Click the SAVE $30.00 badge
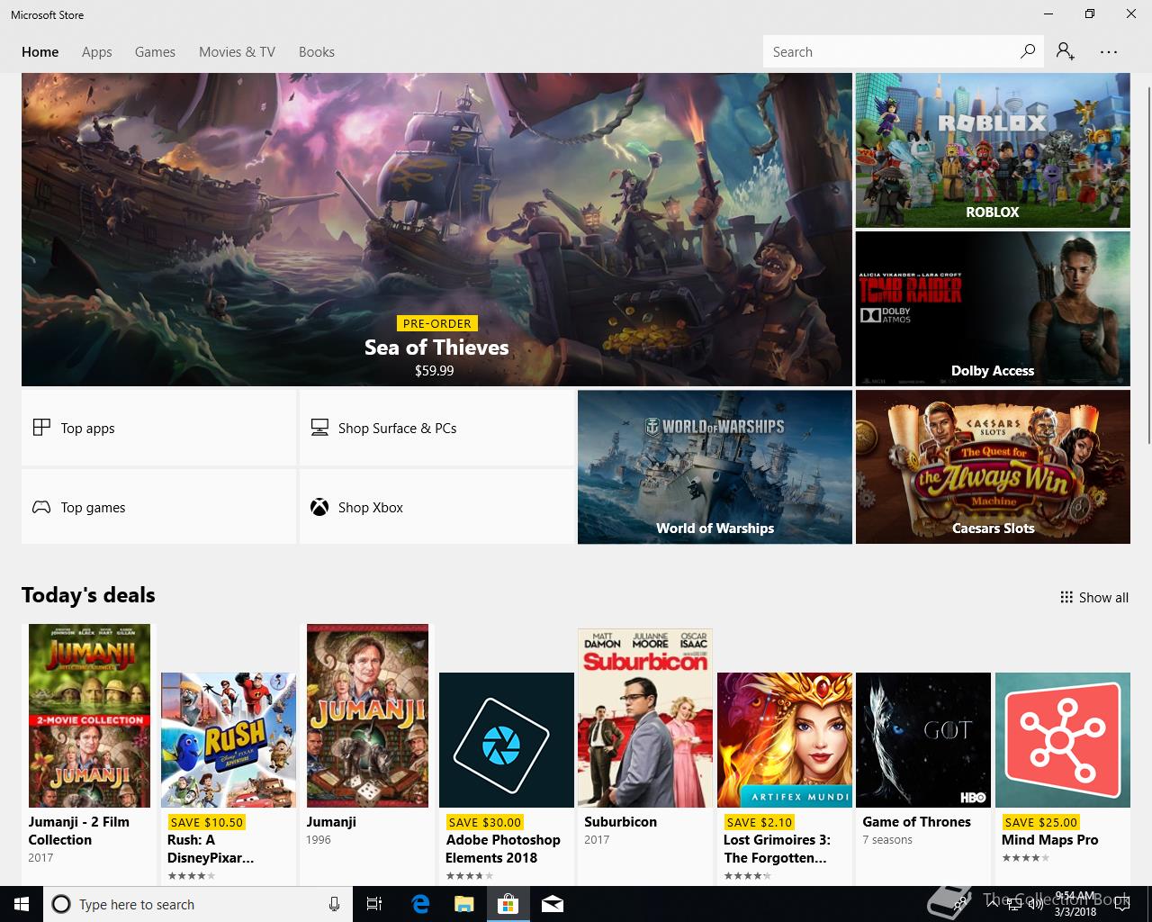This screenshot has height=922, width=1152. [485, 822]
